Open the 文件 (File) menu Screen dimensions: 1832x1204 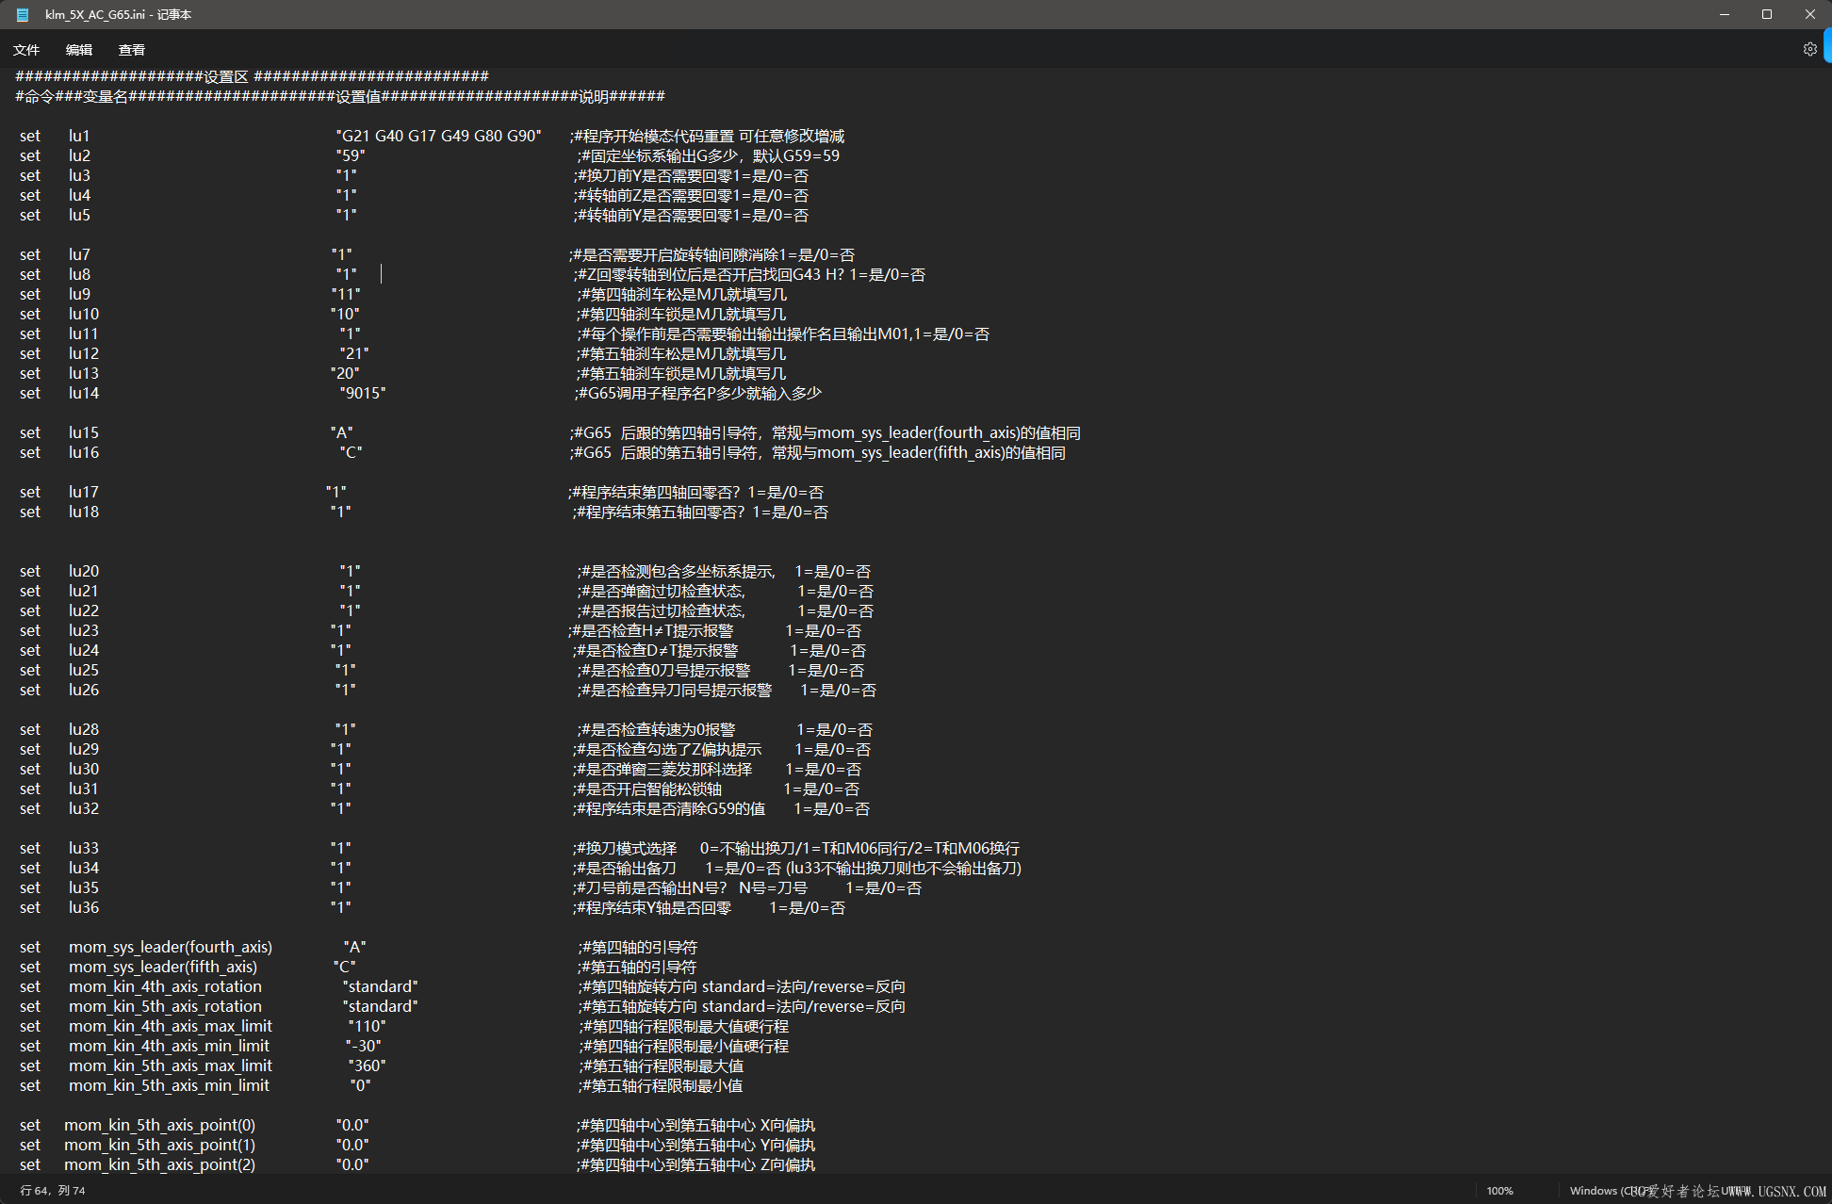point(26,50)
